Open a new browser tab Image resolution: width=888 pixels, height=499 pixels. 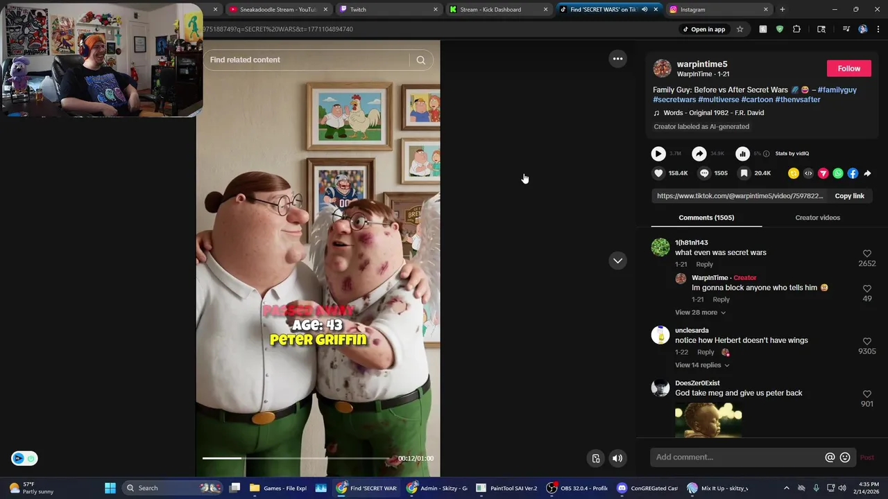tap(782, 10)
